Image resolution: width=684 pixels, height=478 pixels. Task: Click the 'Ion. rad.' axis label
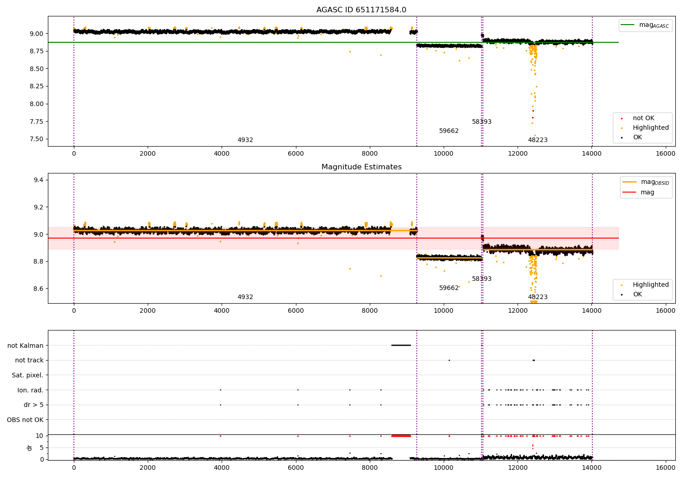[31, 390]
